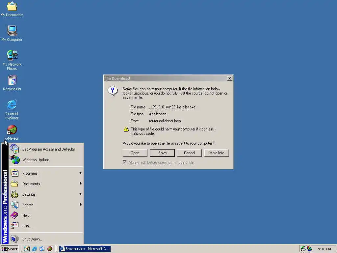Expand the Search submenu arrow
Image resolution: width=337 pixels, height=253 pixels.
click(81, 205)
